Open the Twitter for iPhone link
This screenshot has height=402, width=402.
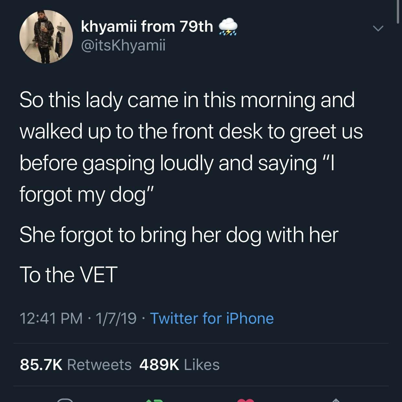coord(212,318)
